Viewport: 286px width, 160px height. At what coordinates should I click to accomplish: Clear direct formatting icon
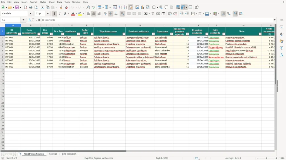(66, 7)
